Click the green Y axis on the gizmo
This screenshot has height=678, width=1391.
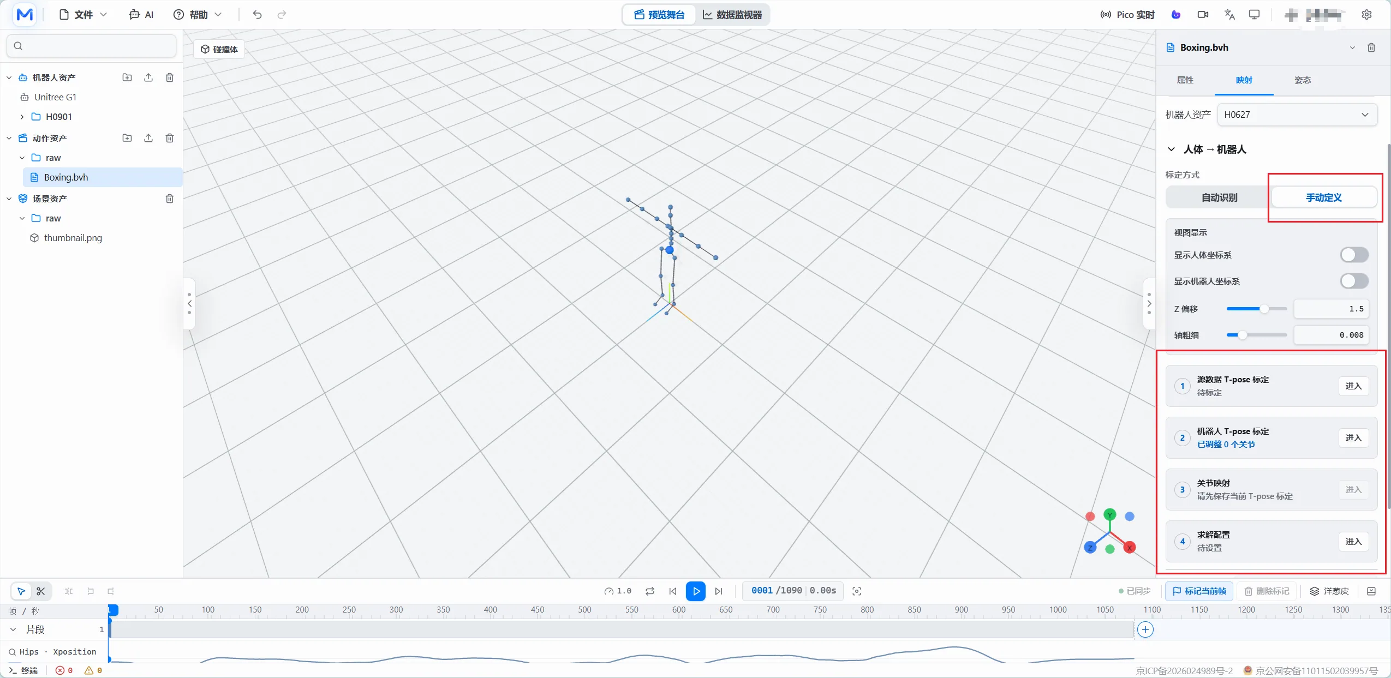(1110, 515)
